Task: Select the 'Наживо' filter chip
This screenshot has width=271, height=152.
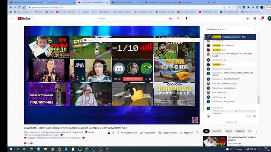Action: tap(240, 131)
